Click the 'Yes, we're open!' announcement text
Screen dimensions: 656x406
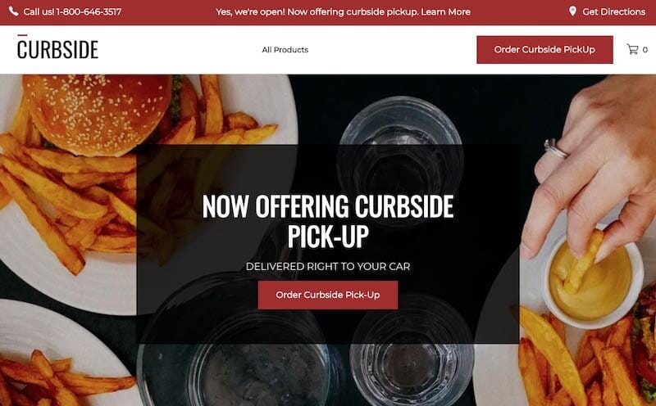[x=250, y=11]
